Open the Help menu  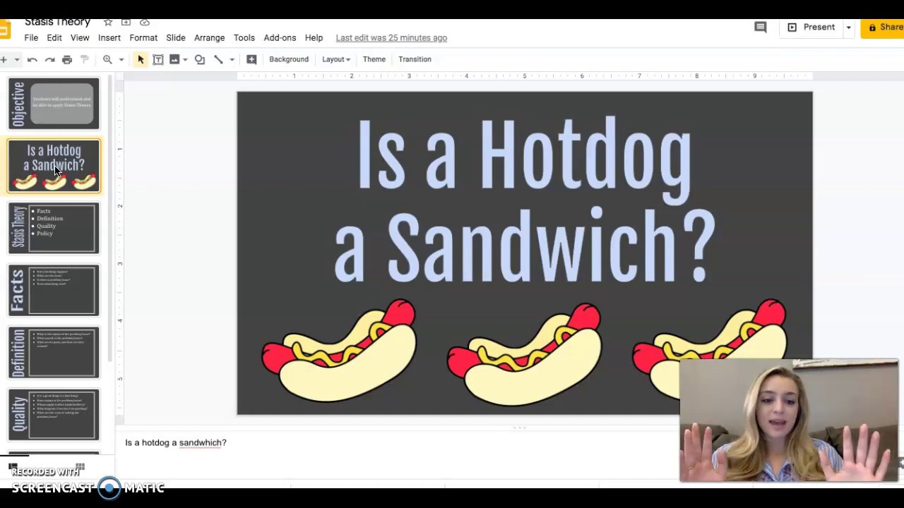coord(314,37)
